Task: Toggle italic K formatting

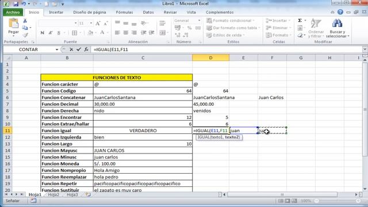Action: (x=51, y=33)
